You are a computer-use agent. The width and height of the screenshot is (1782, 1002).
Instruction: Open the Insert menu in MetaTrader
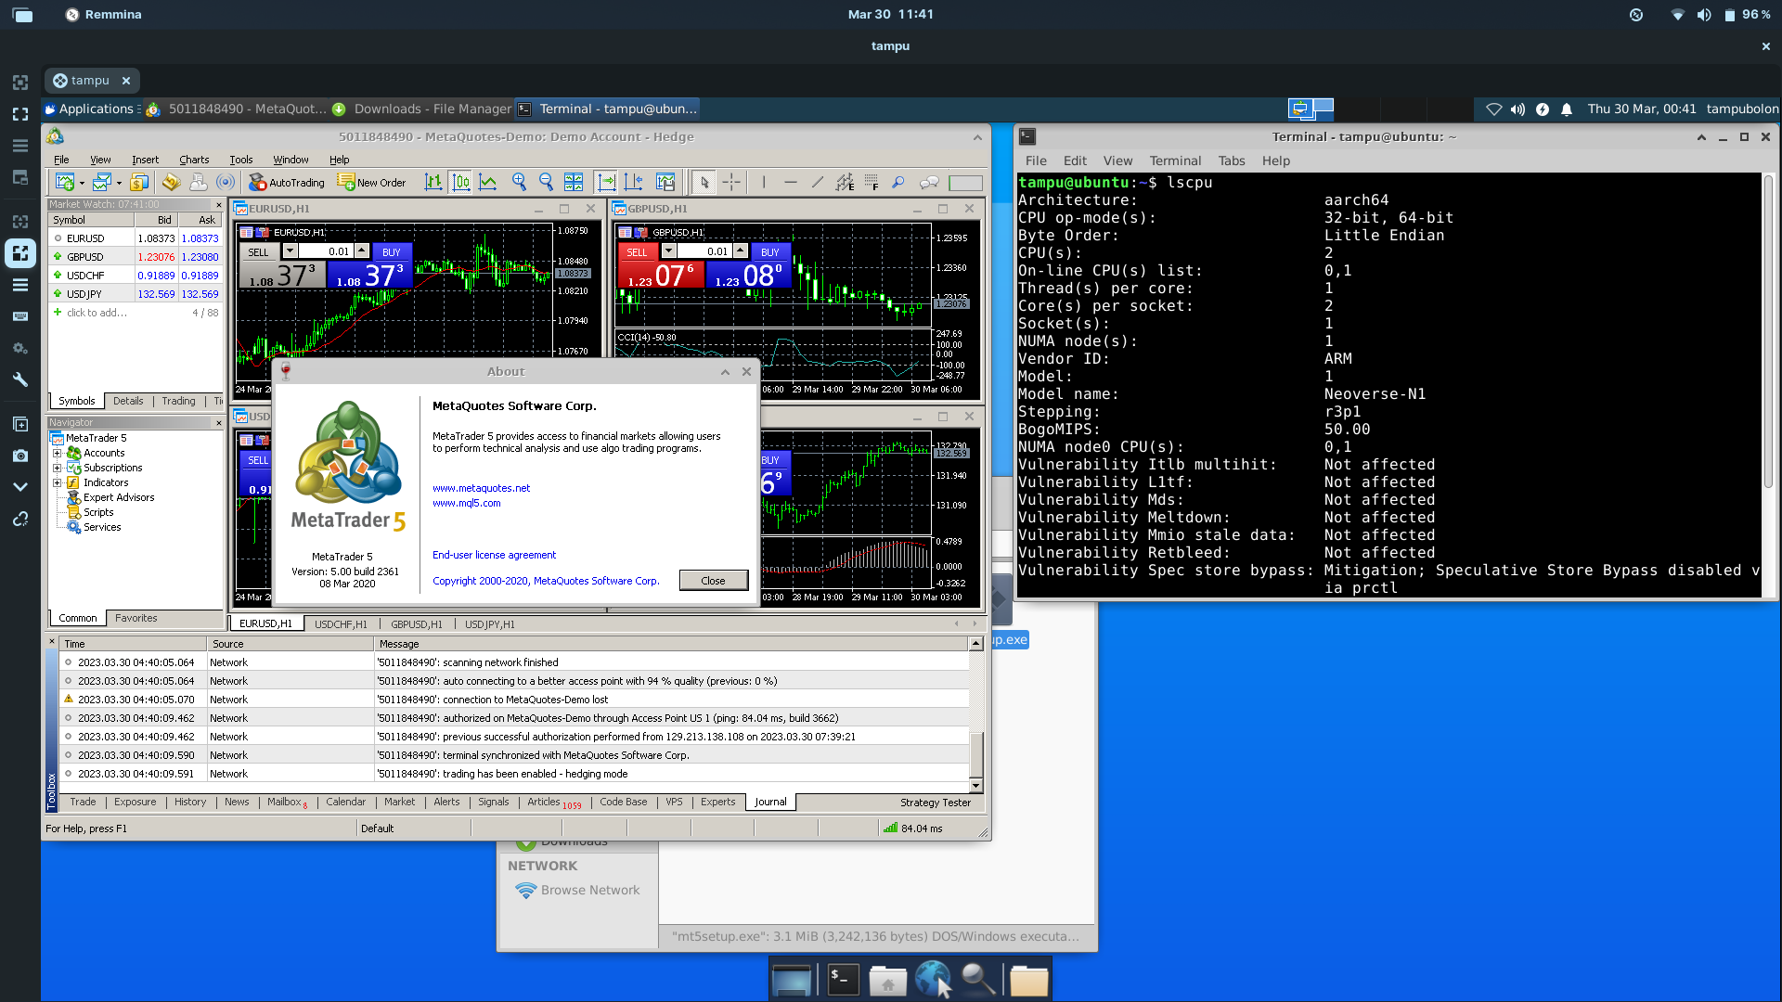pos(145,160)
